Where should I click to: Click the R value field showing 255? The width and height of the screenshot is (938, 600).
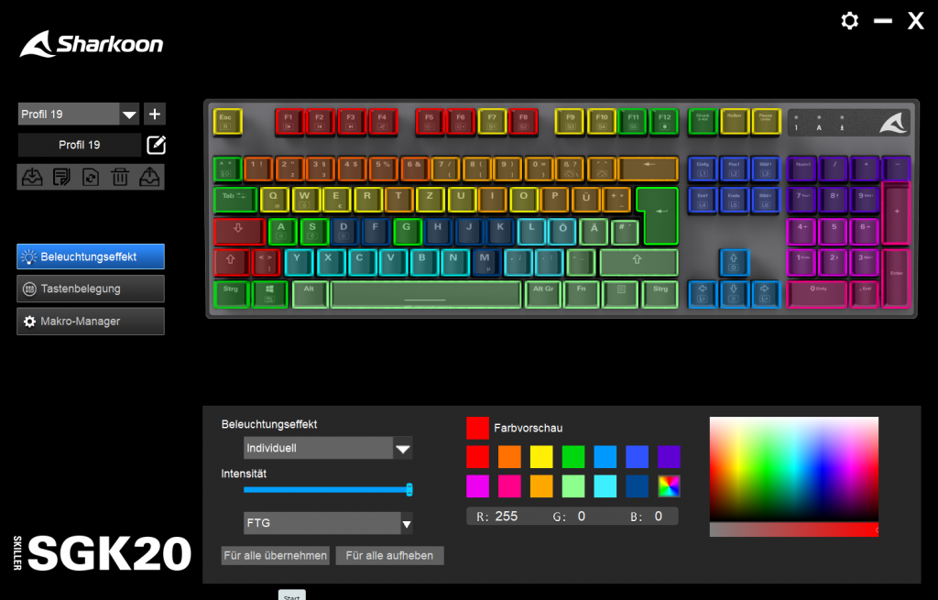point(506,517)
